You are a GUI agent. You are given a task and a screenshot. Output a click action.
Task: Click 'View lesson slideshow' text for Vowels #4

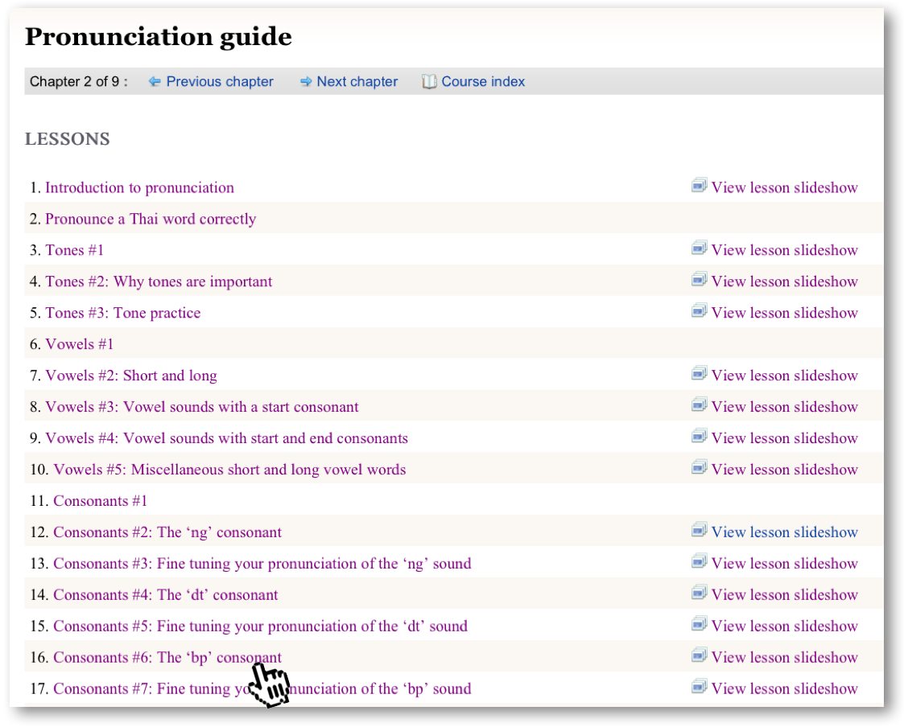pyautogui.click(x=784, y=438)
